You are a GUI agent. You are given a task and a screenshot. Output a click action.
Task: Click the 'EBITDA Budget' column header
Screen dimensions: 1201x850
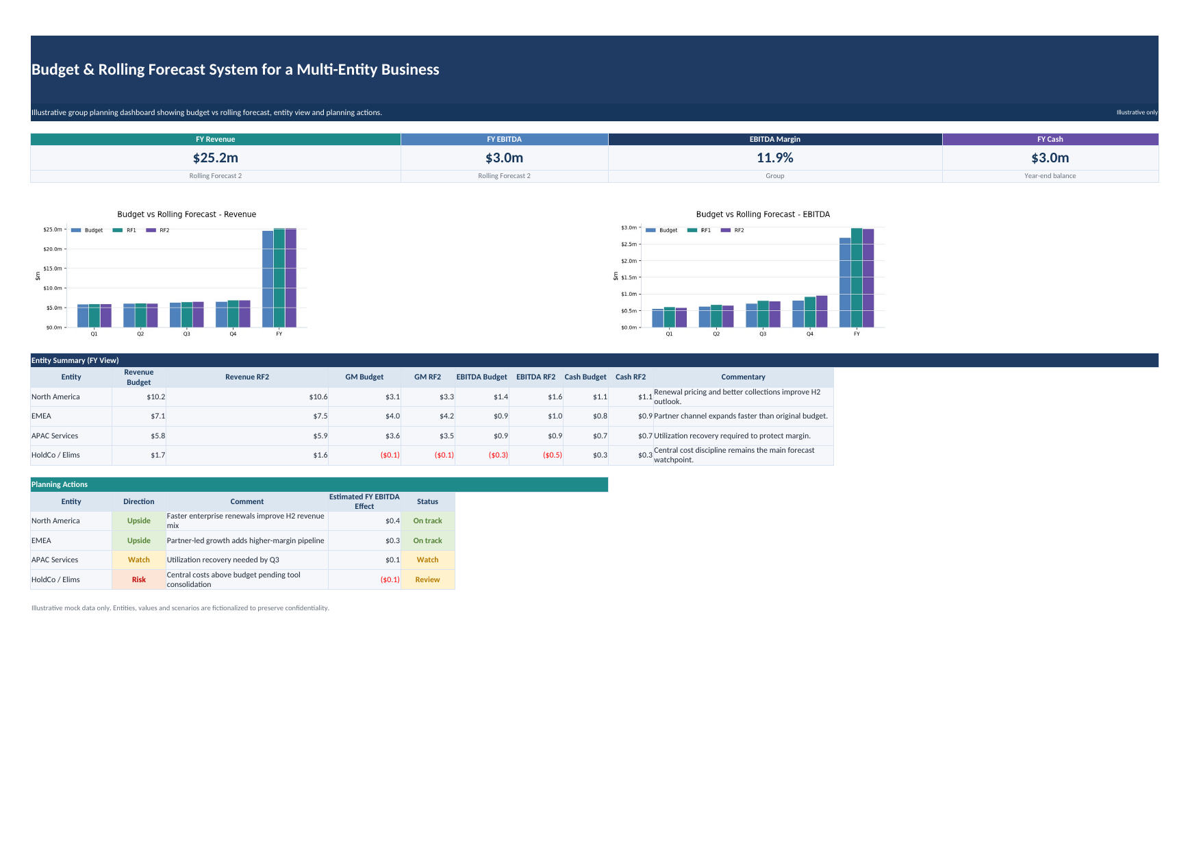(x=482, y=377)
